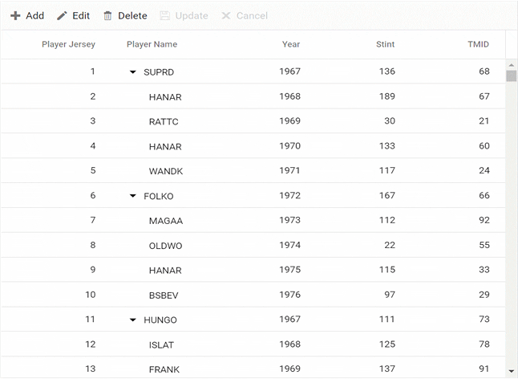518x379 pixels.
Task: Click the Delete trash icon
Action: (x=108, y=16)
